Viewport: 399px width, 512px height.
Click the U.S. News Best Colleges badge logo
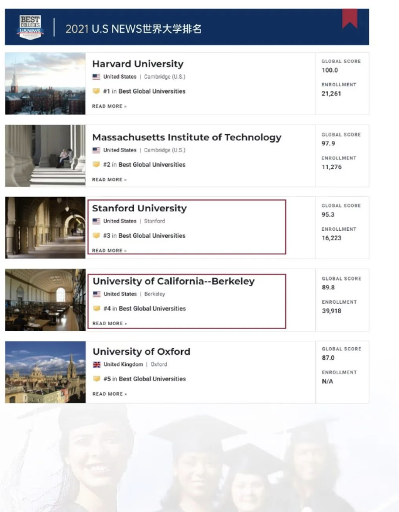tap(30, 27)
